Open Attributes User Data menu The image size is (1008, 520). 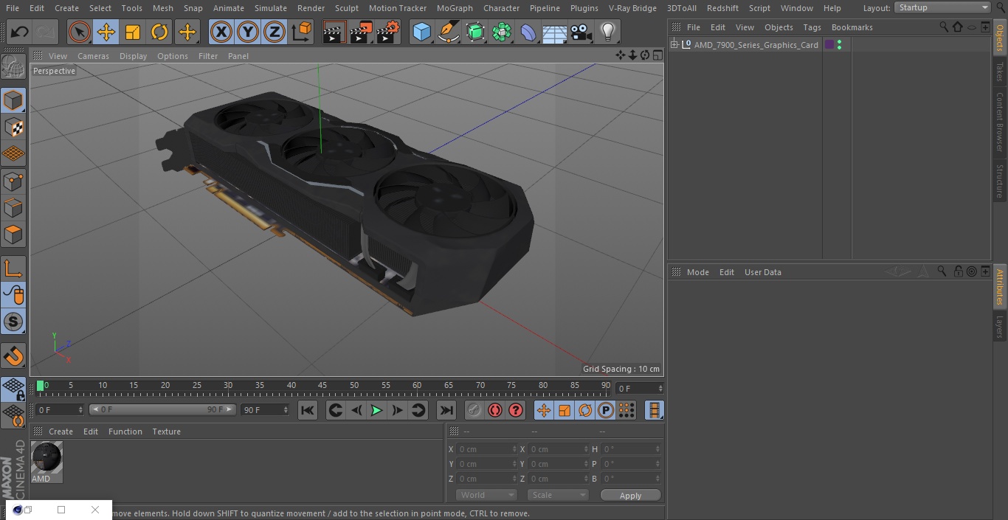point(762,272)
